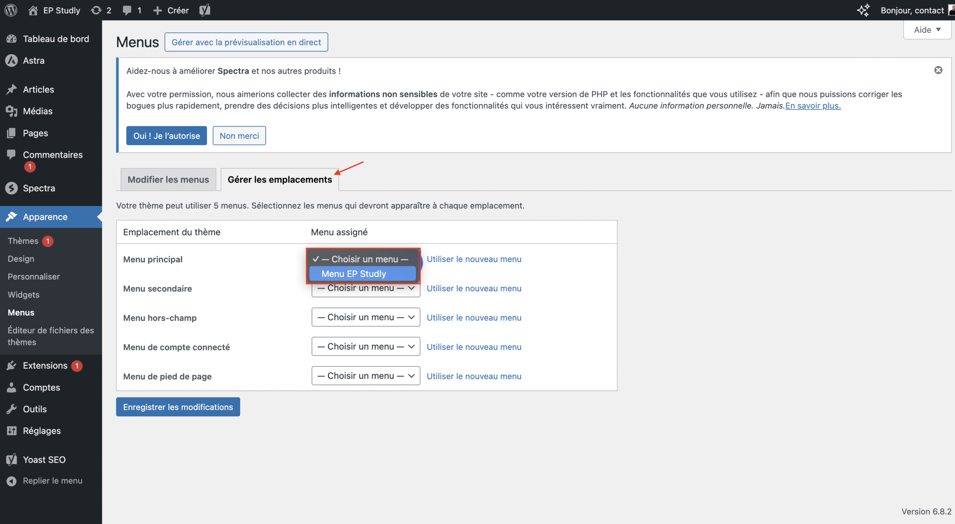Switch to the Modifier les menus tab

tap(168, 180)
